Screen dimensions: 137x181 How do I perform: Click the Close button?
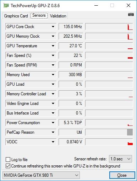(x=122, y=175)
